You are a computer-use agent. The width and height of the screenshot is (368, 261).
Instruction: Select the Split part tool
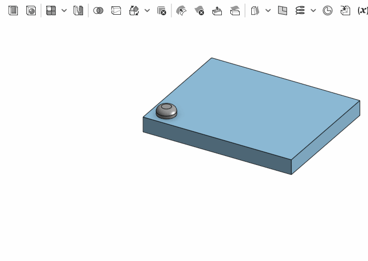click(x=116, y=11)
